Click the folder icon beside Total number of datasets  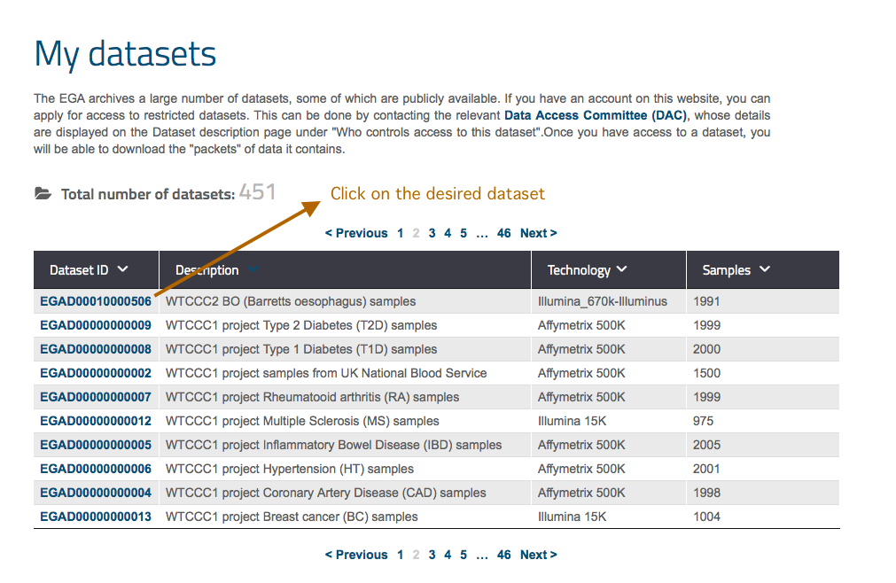(x=43, y=193)
